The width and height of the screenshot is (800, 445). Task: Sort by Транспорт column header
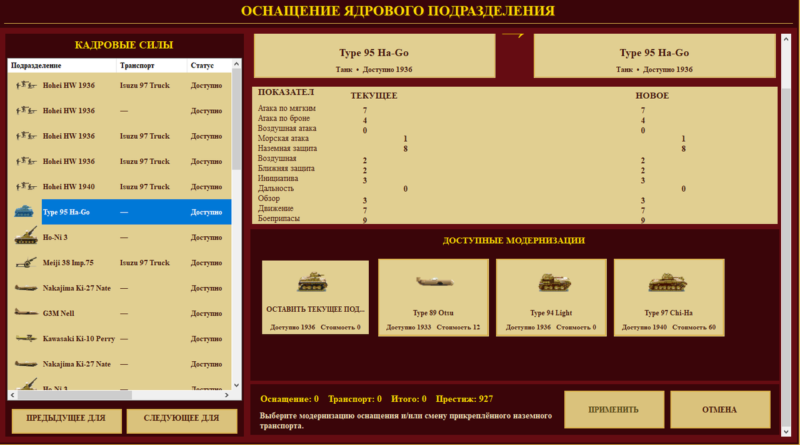point(152,66)
